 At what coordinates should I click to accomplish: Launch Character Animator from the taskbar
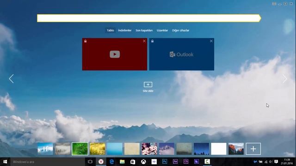pos(186,162)
